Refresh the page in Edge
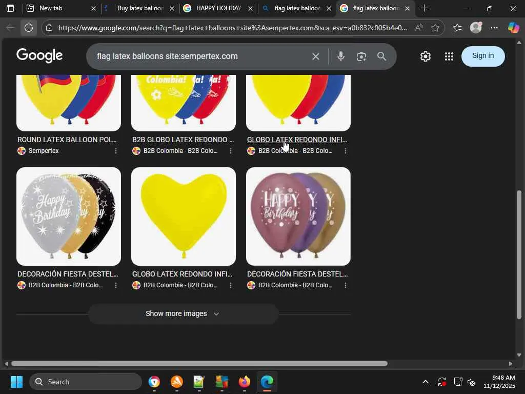Viewport: 525px width, 394px height. [x=29, y=28]
